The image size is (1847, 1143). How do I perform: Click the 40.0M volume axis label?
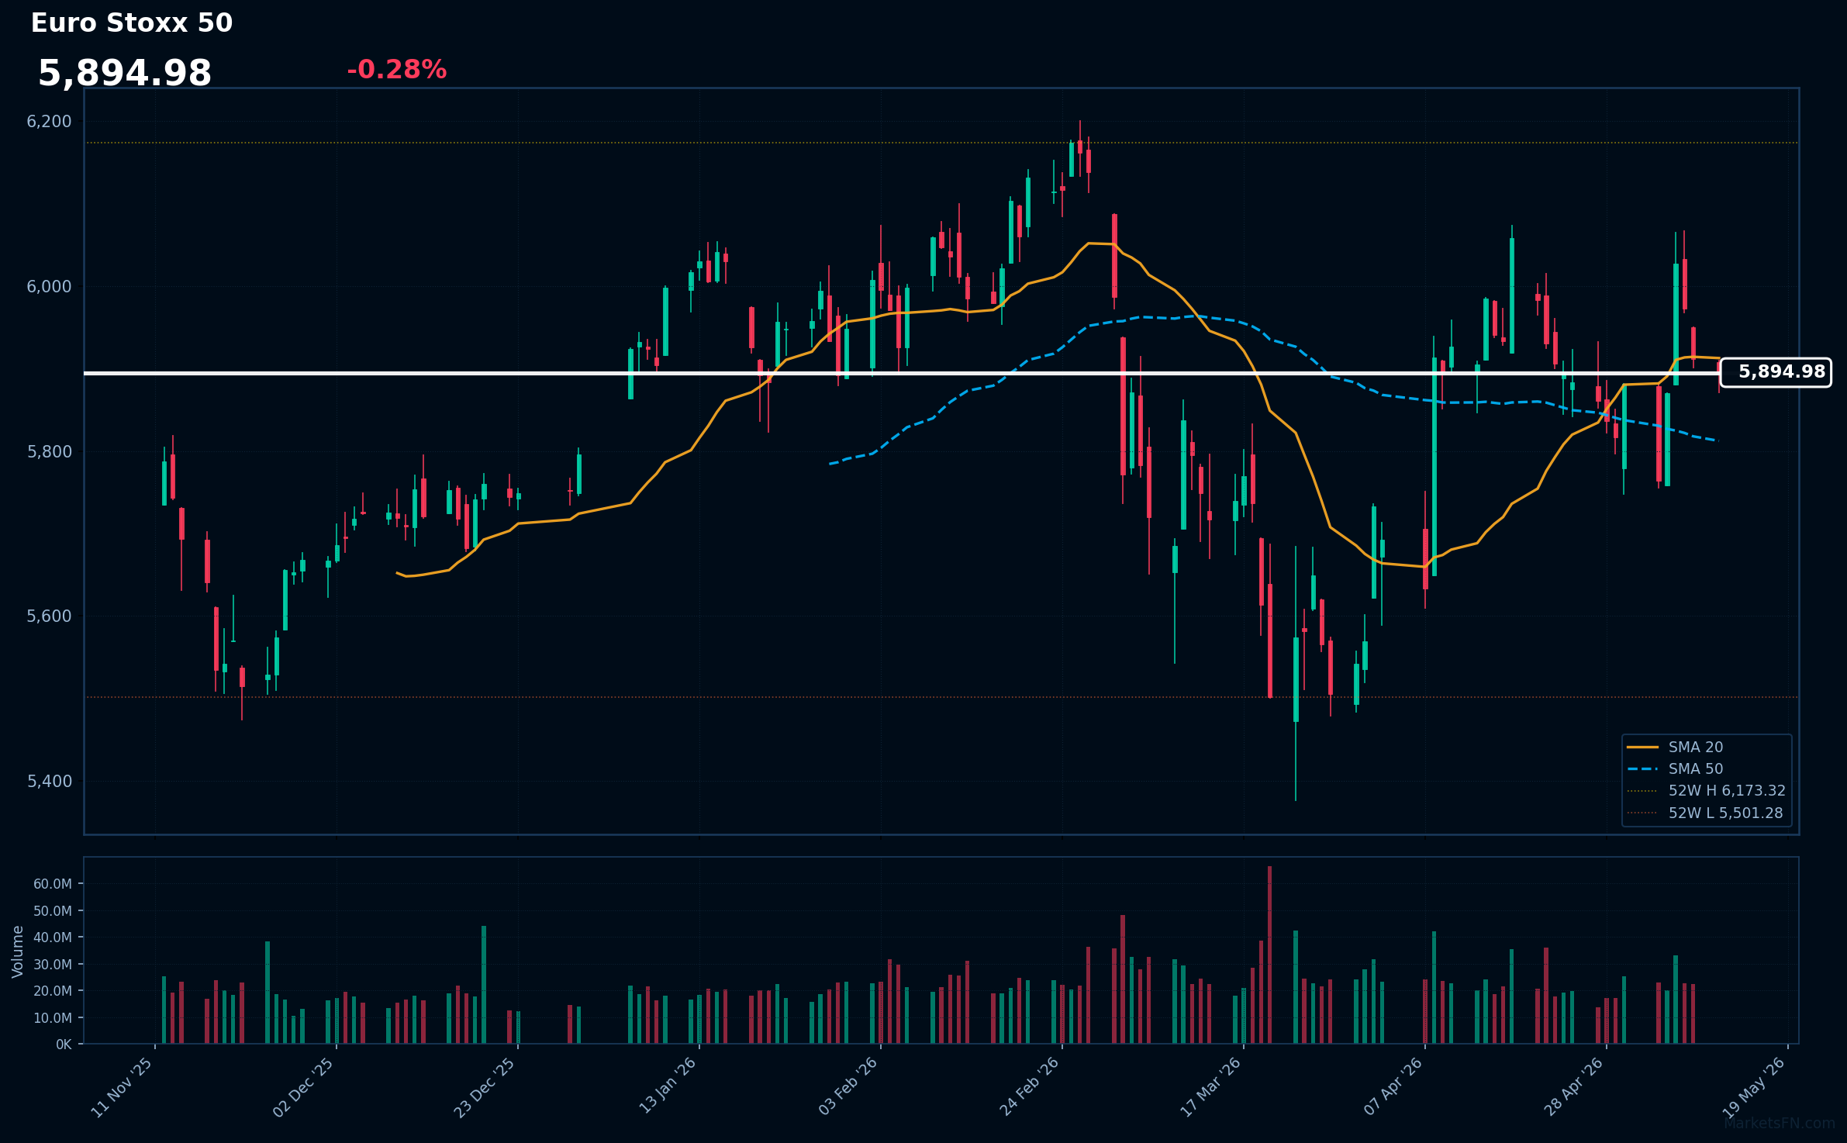53,938
